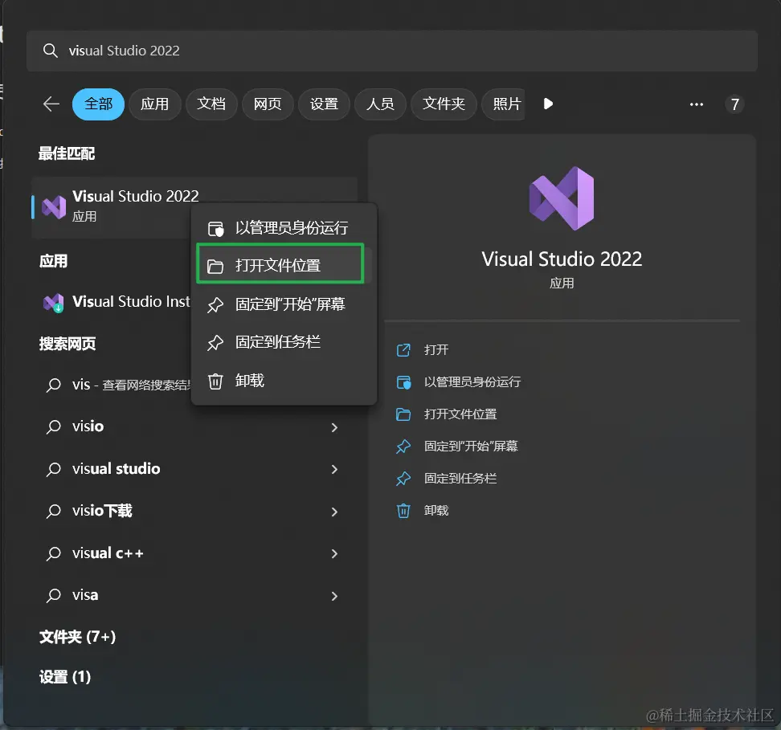Viewport: 781px width, 730px height.
Task: Click folder icon beside 打开文件位置 in right pane
Action: [403, 414]
